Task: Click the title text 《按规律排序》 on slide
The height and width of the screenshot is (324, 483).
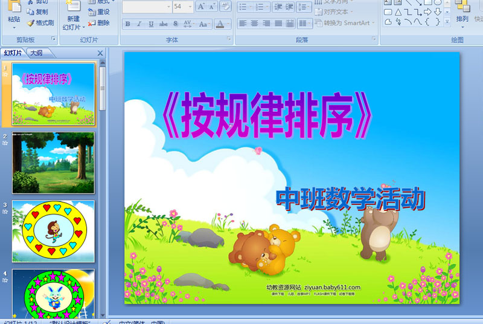Action: [x=266, y=115]
